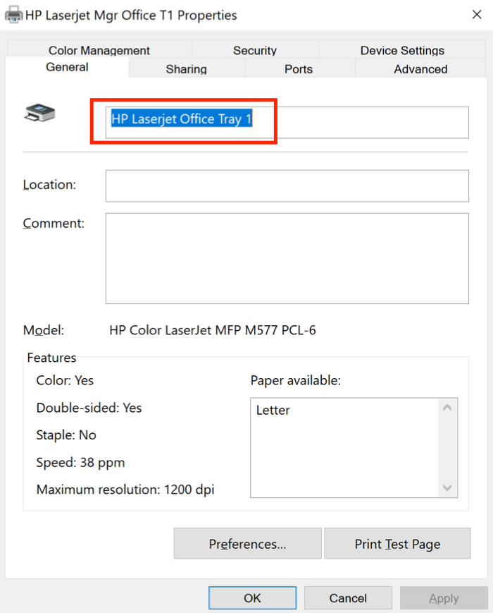
Task: Switch to the Security tab
Action: click(255, 49)
